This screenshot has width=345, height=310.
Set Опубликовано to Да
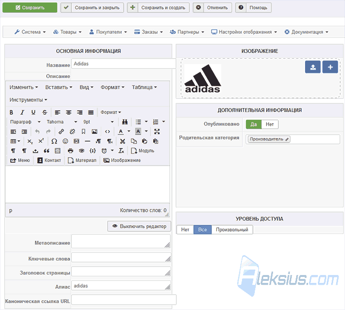[x=254, y=124]
